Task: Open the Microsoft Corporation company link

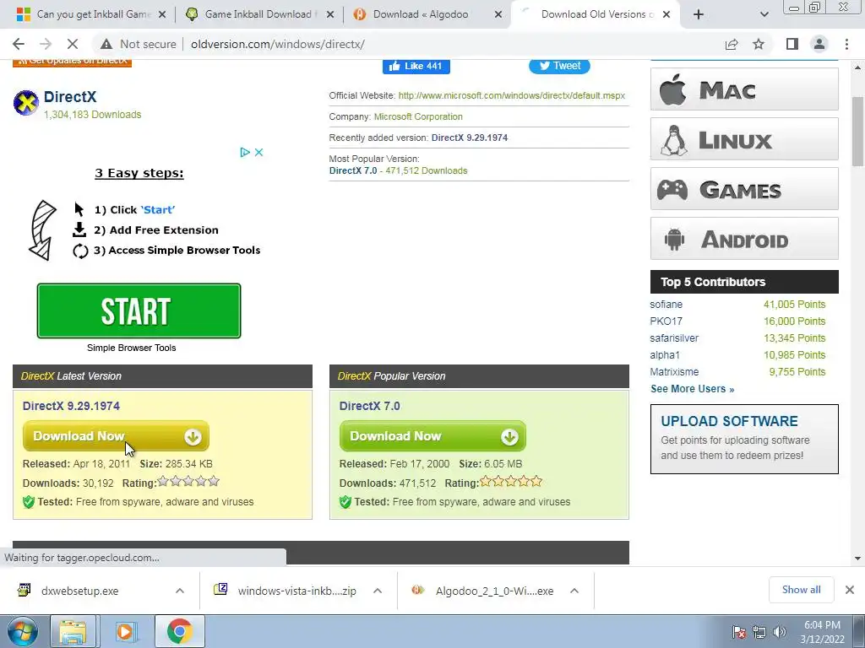Action: [x=418, y=116]
